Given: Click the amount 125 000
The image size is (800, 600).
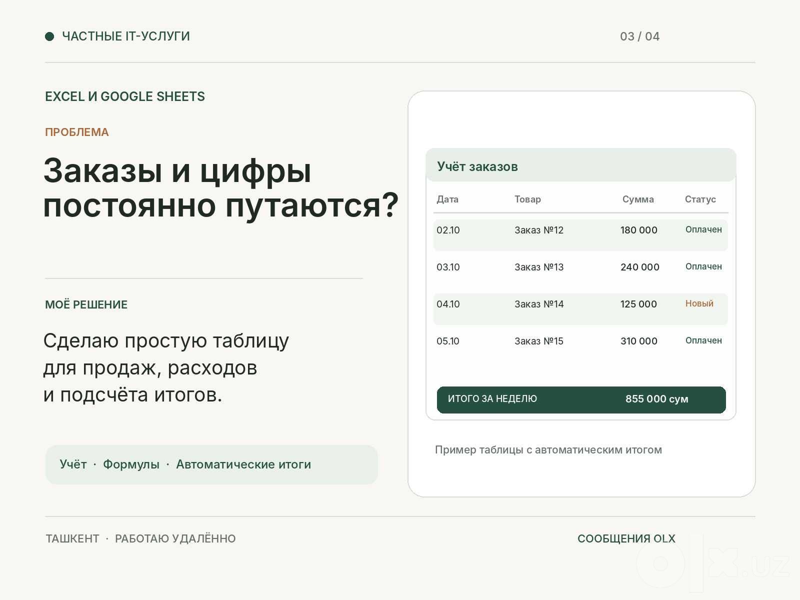Looking at the screenshot, I should [638, 304].
